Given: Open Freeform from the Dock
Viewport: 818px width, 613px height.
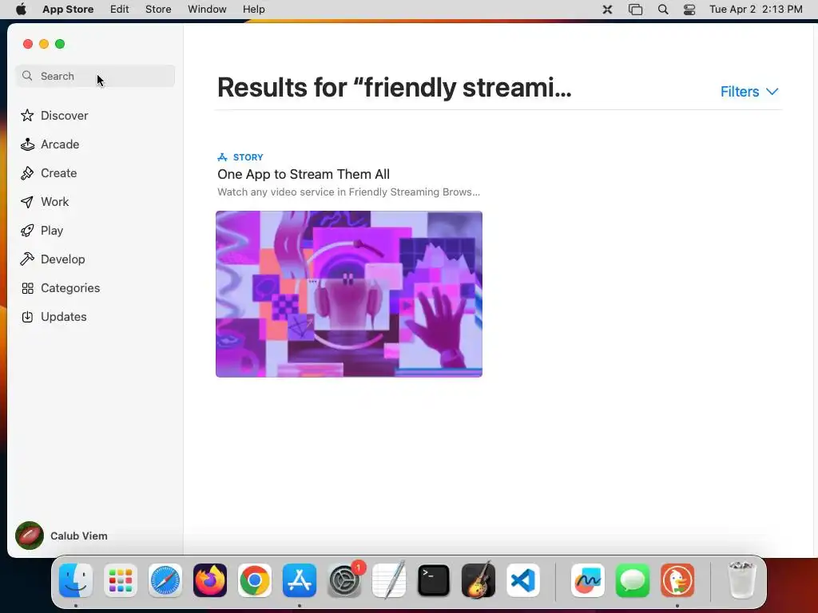Looking at the screenshot, I should coord(588,580).
